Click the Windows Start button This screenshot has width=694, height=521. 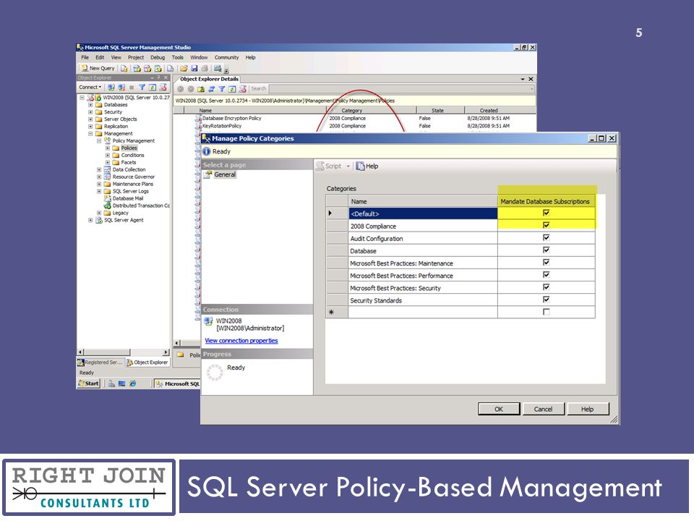click(89, 384)
